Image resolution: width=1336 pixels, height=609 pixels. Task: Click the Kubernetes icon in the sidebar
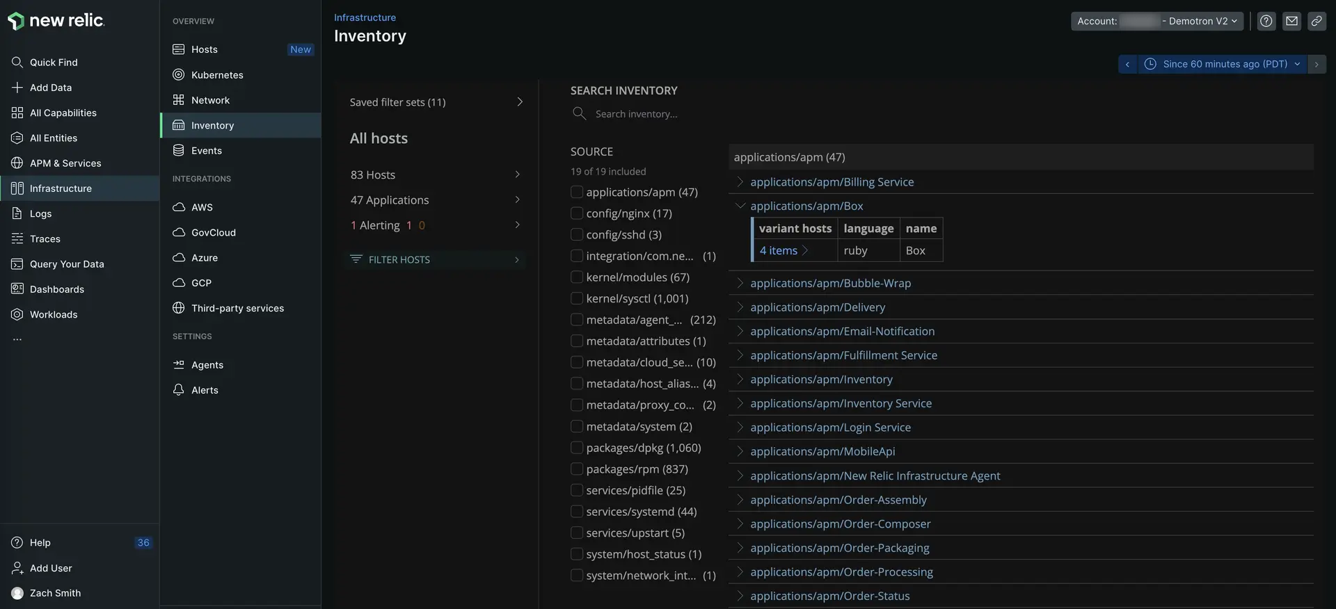[179, 75]
